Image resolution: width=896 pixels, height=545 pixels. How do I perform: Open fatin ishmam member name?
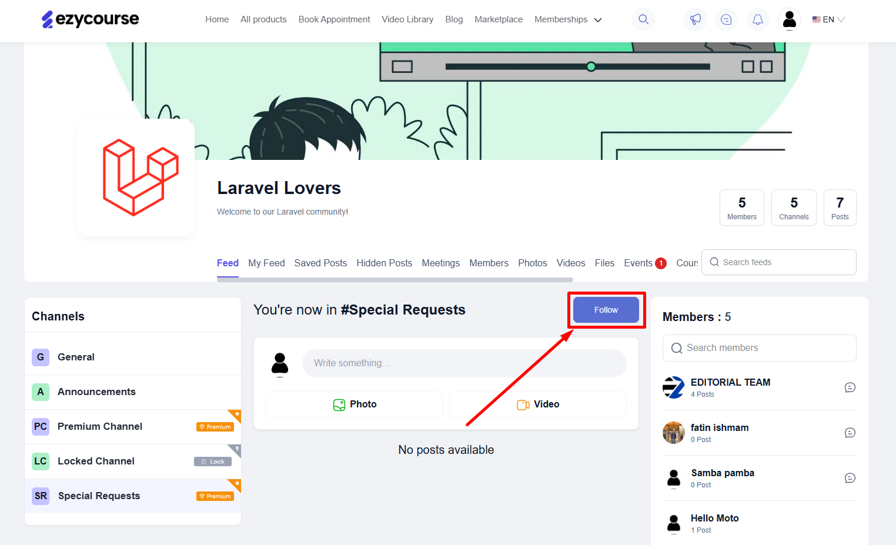click(720, 427)
